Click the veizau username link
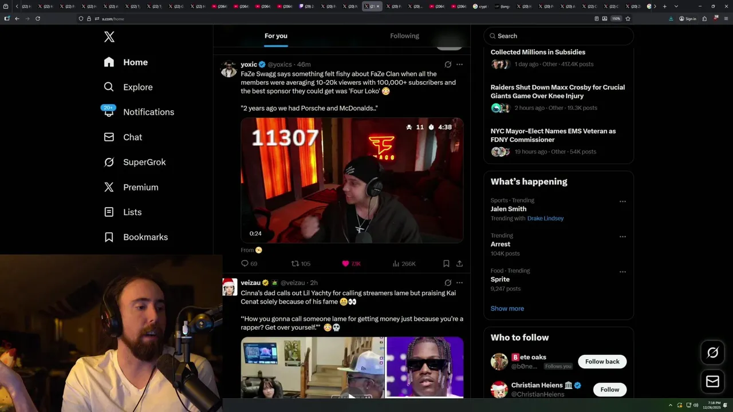 tap(250, 283)
